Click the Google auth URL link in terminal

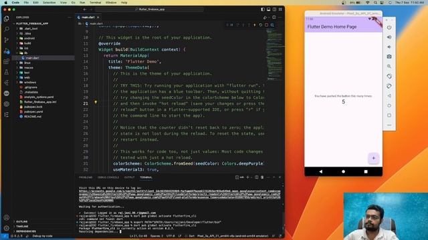180,196
